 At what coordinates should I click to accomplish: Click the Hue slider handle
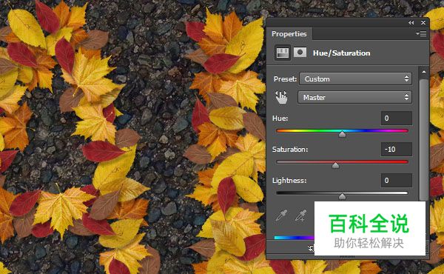[342, 134]
